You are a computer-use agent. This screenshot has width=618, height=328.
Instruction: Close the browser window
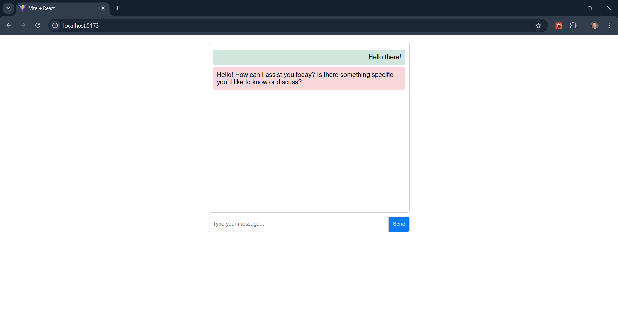608,8
